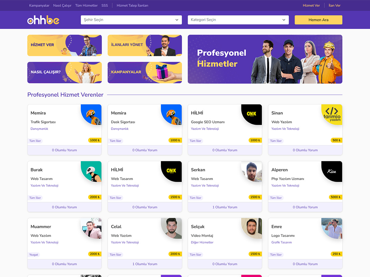This screenshot has height=277, width=370.
Task: Click Serkan's profile photo
Action: pyautogui.click(x=252, y=171)
